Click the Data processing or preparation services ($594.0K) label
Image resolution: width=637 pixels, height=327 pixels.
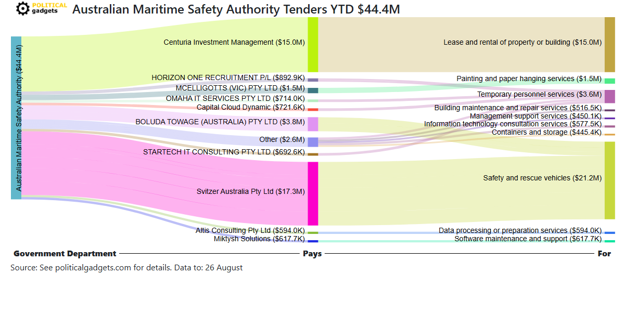click(x=520, y=230)
